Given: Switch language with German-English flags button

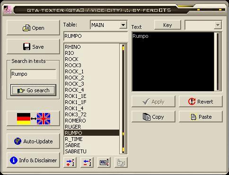Looking at the screenshot, I should pyautogui.click(x=33, y=119).
